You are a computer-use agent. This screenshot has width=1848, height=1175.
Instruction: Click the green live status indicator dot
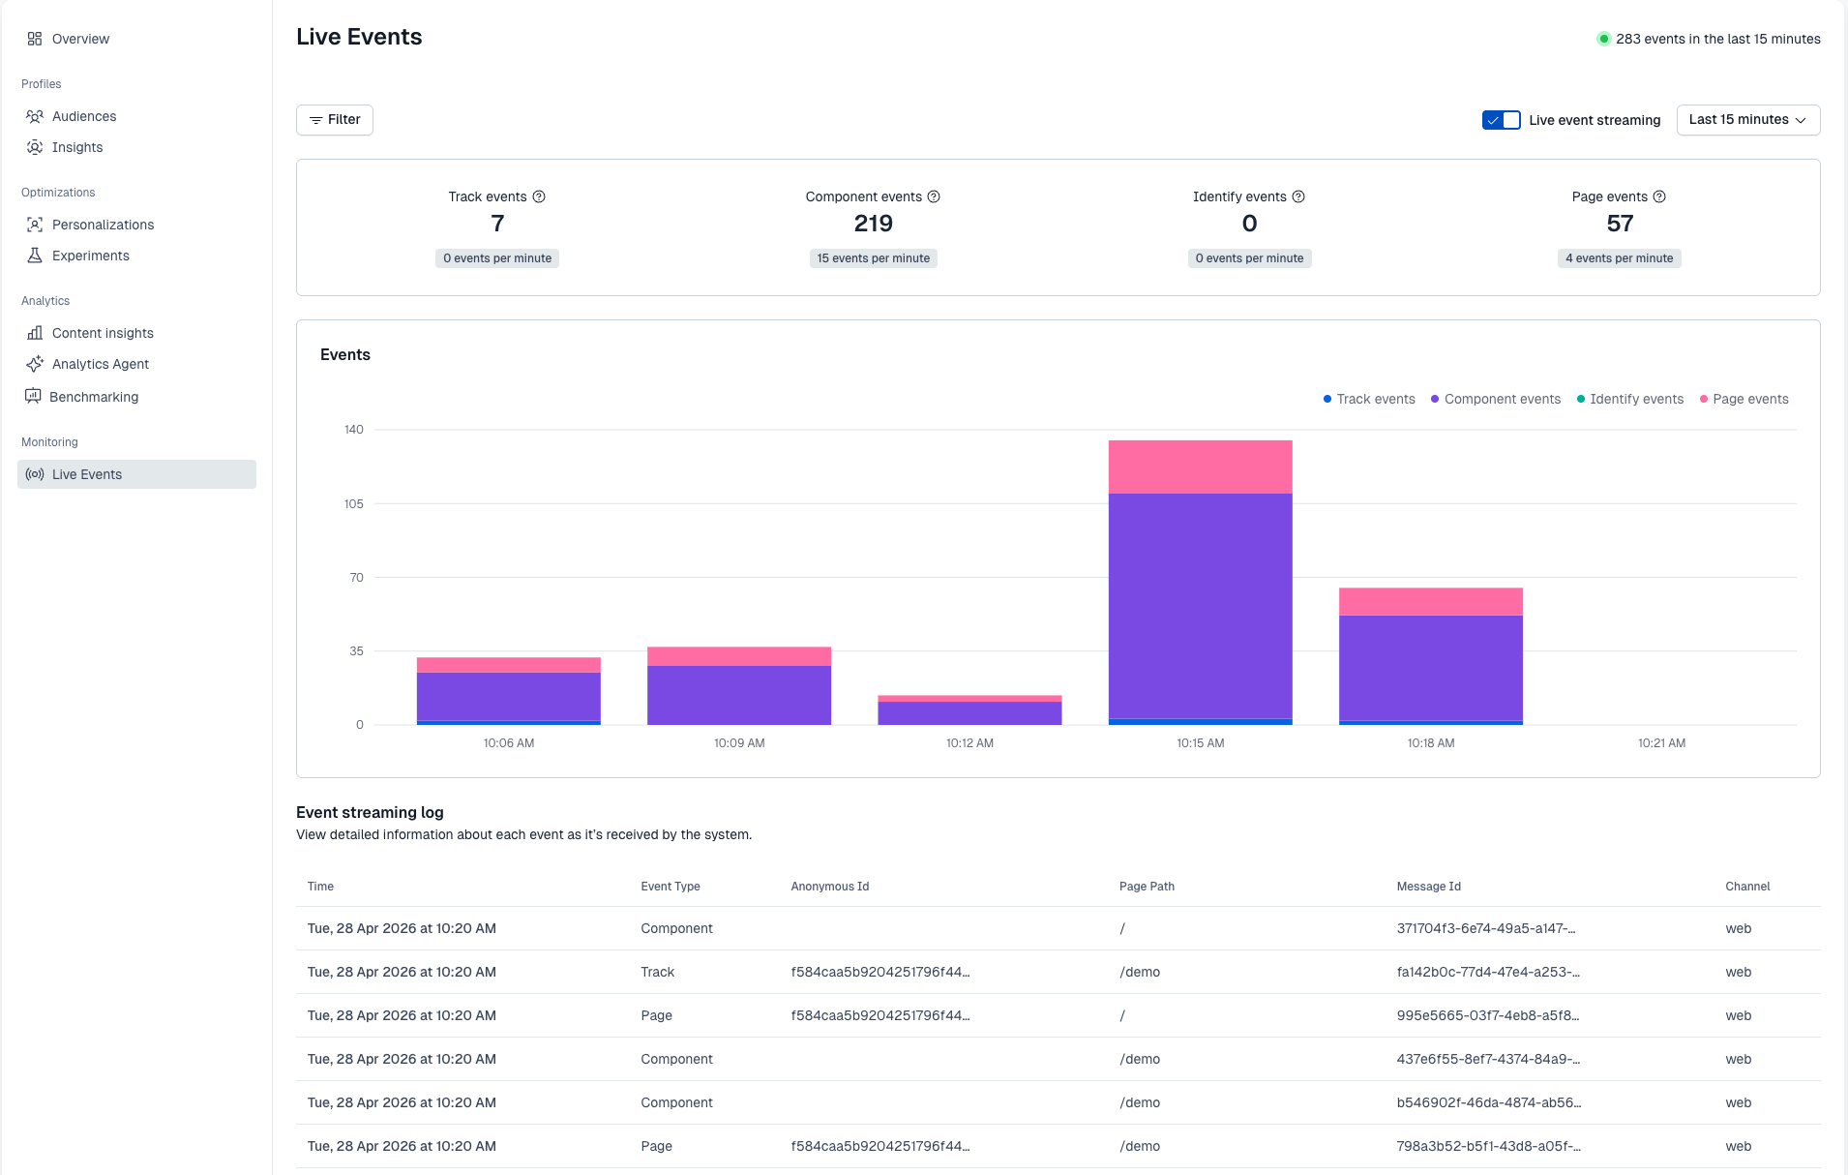point(1603,39)
